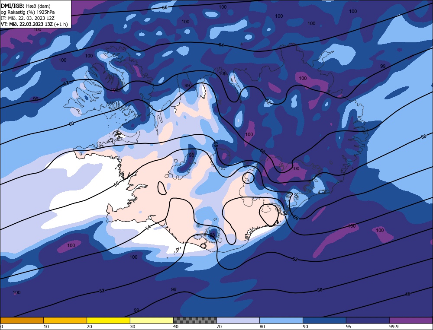Image resolution: width=433 pixels, height=330 pixels.
Task: Click the 'VT: Mið. 22.03.2023 13Z (+1 h)' line
Action: click(34, 24)
